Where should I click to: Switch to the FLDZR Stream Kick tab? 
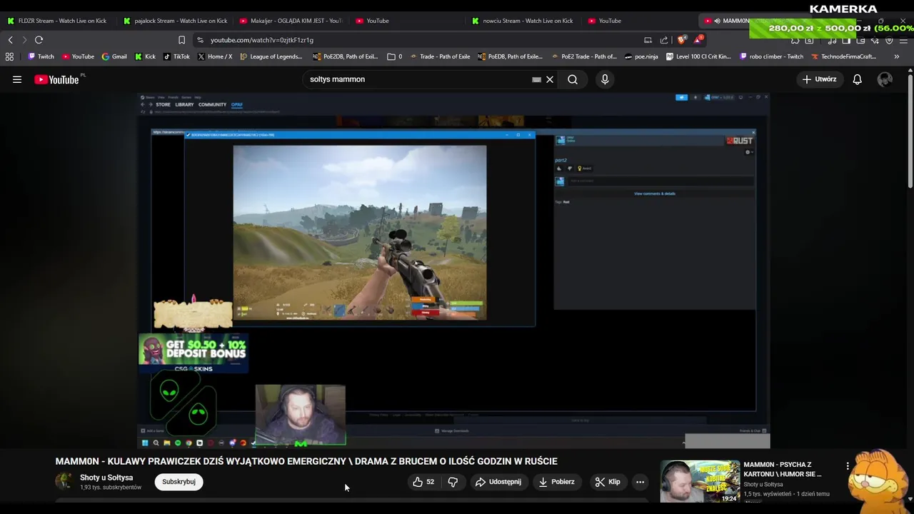pyautogui.click(x=57, y=21)
